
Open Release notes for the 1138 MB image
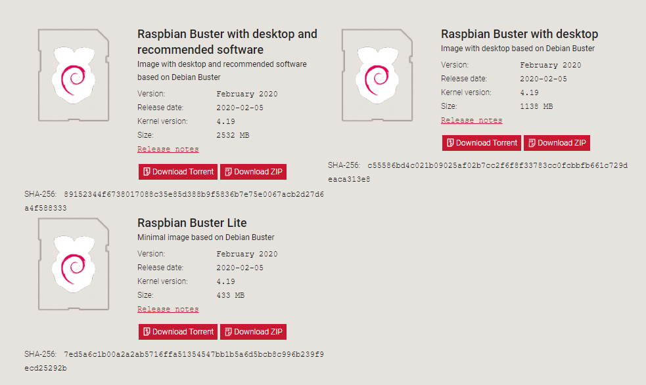click(472, 120)
